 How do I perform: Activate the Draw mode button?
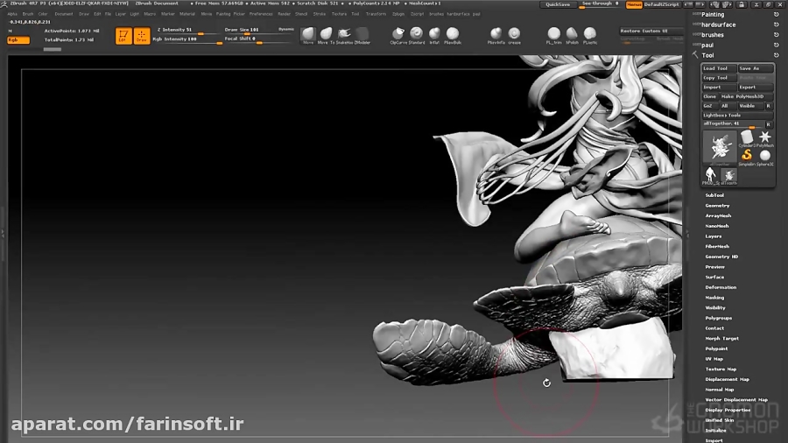tap(142, 36)
